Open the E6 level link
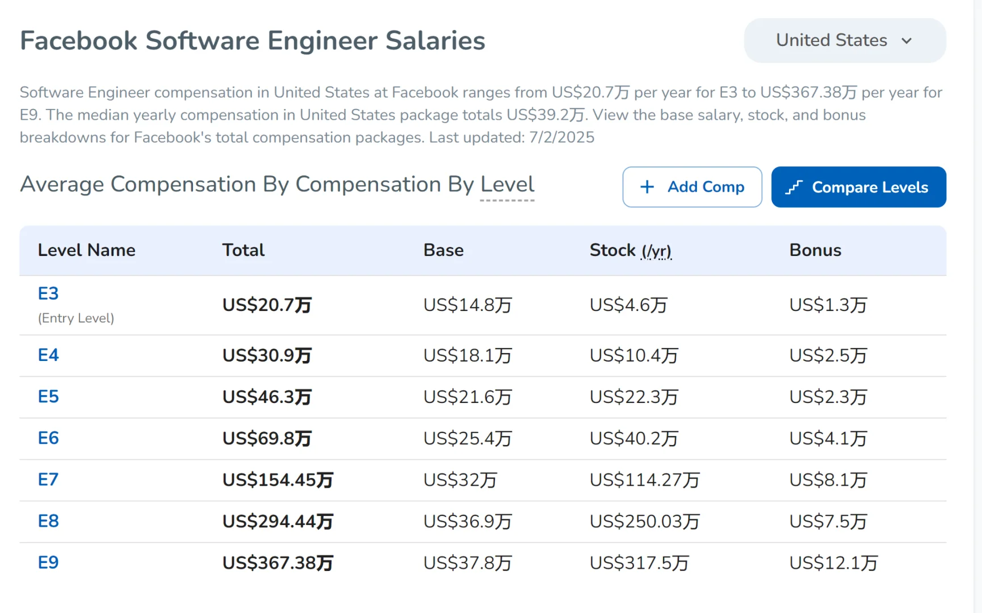This screenshot has height=613, width=982. 48,438
